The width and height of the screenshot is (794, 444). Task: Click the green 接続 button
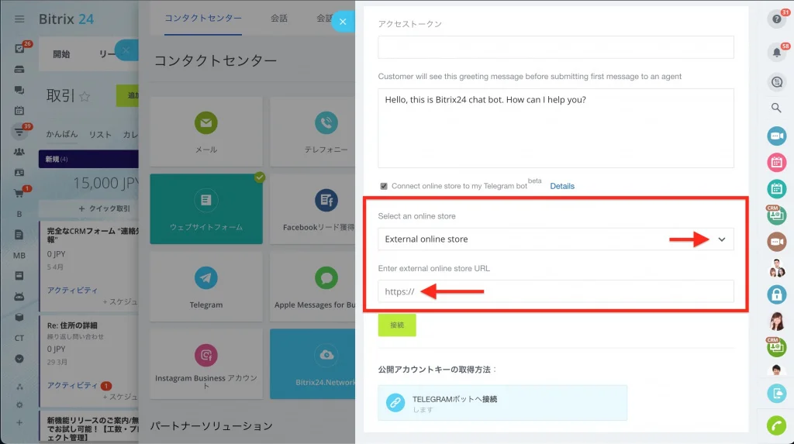[x=397, y=325]
